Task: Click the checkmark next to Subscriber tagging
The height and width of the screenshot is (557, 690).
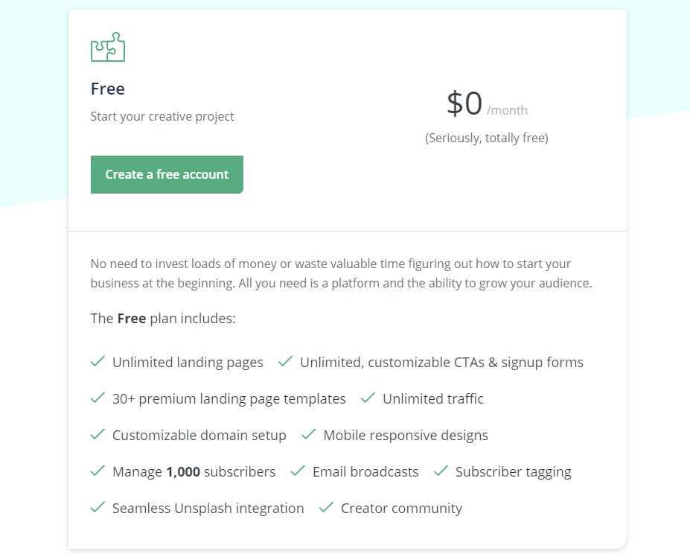Action: click(441, 471)
